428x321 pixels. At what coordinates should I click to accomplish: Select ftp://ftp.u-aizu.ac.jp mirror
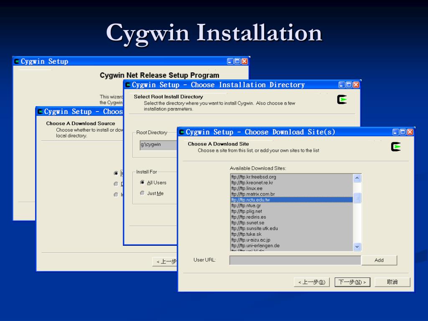pyautogui.click(x=291, y=240)
